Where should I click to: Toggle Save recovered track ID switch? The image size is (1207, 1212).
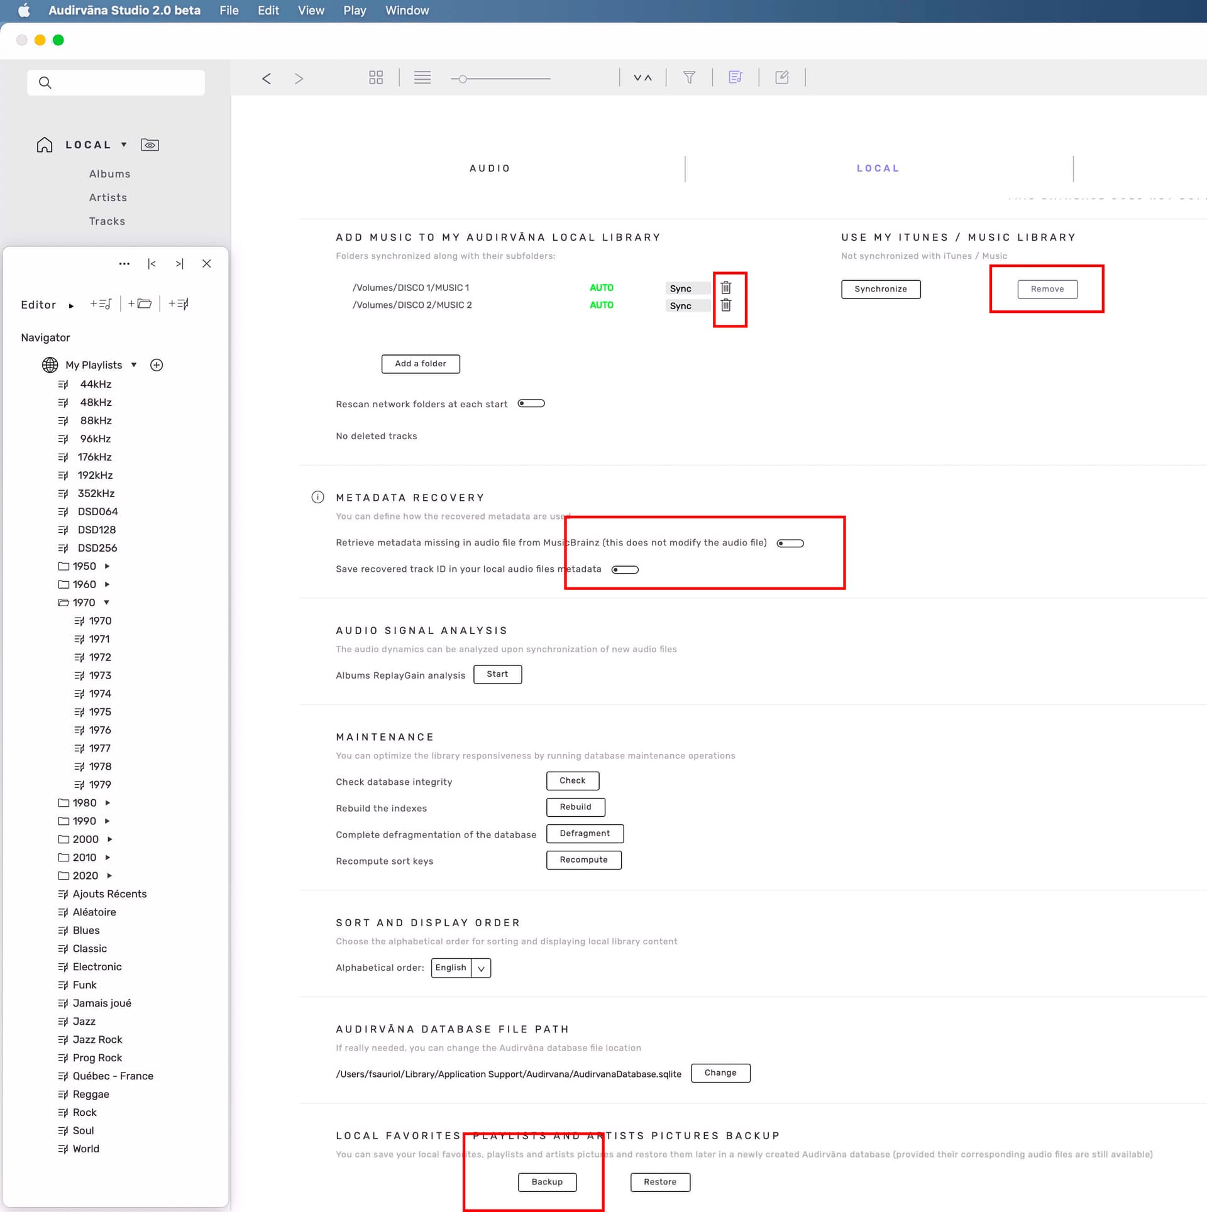[x=625, y=570]
